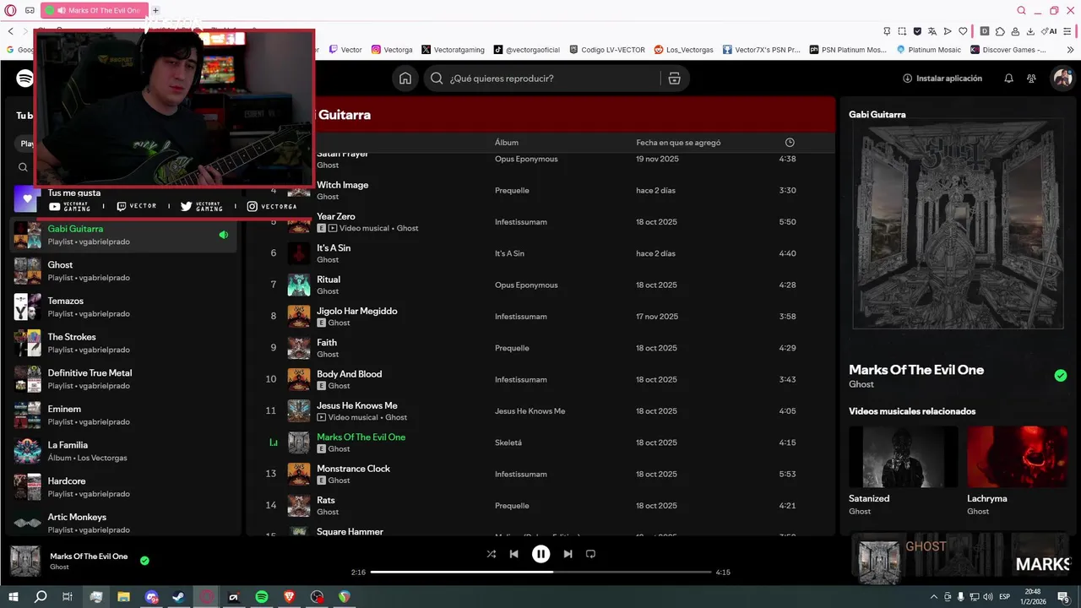Image resolution: width=1081 pixels, height=608 pixels.
Task: Click the browser snapshot selection icon
Action: click(902, 31)
